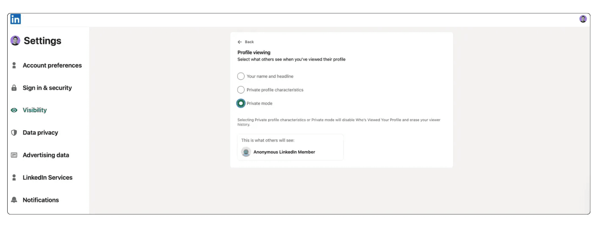Viewport: 598px width, 225px height.
Task: Open LinkedIn home via logo icon
Action: click(x=16, y=19)
